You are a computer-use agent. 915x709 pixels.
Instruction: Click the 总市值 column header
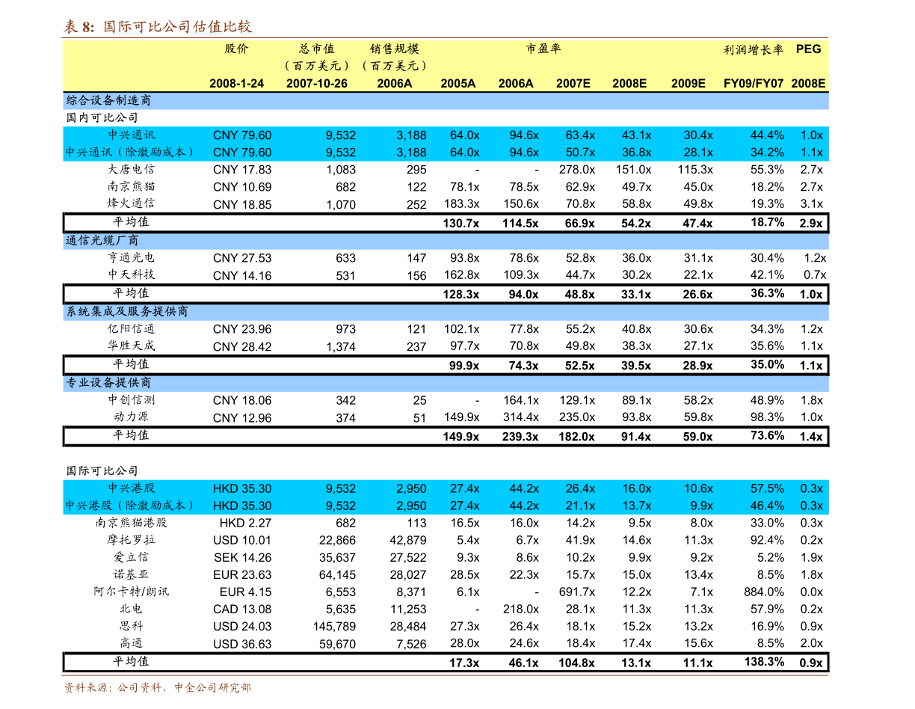pos(316,49)
